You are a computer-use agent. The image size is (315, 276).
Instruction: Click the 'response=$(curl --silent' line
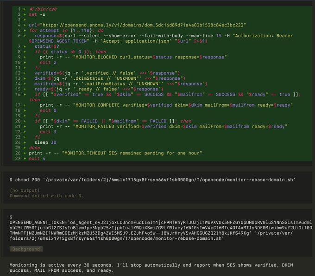[164, 36]
